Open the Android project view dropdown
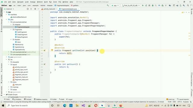 [x=9, y=9]
